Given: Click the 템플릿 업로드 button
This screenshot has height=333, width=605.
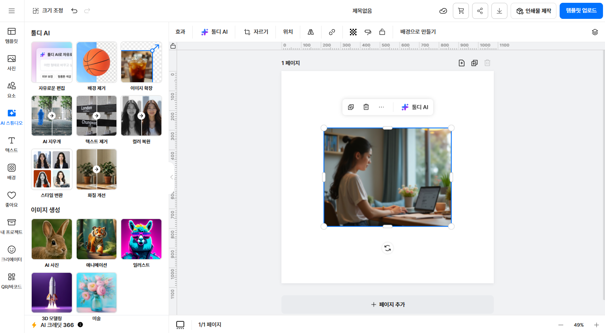Looking at the screenshot, I should point(581,11).
